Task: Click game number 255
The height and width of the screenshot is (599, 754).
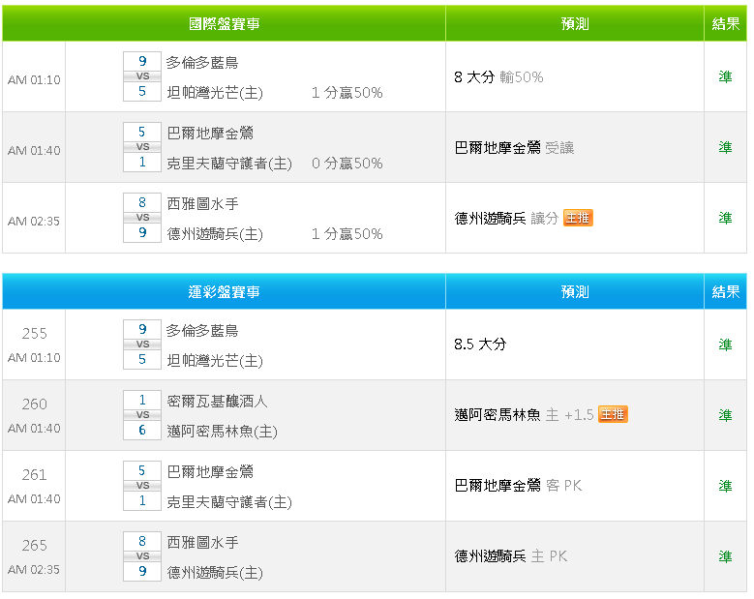Action: click(35, 333)
